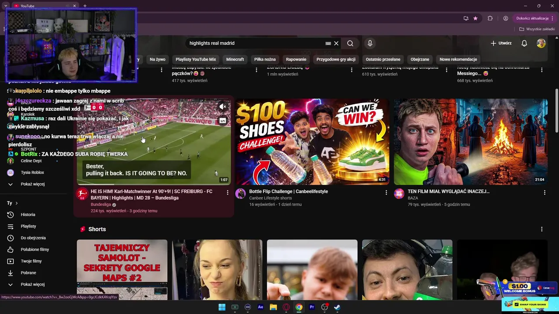Click the page vertical scrollbar
Screen dimensions: 559x314
556,111
